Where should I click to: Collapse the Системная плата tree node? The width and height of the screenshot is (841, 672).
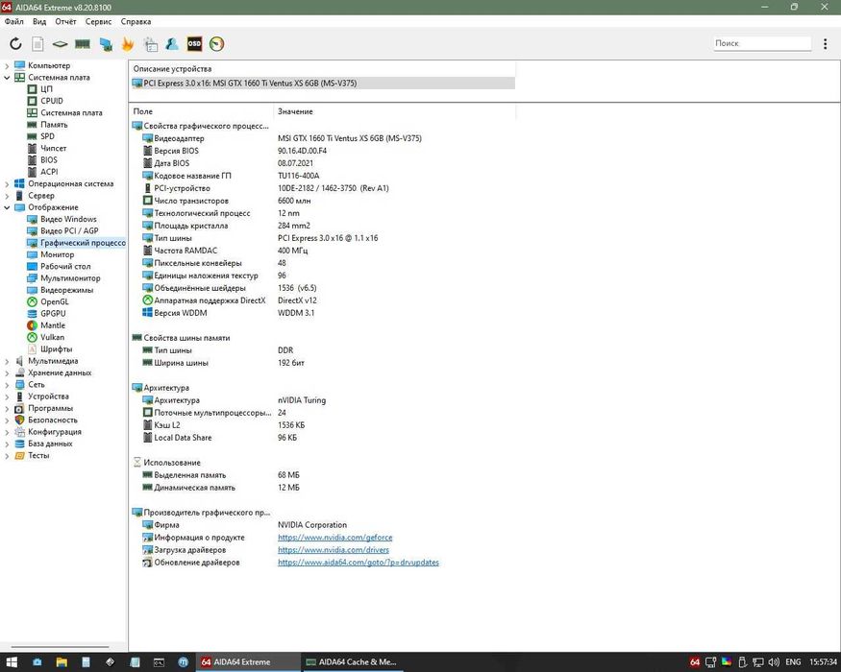tap(7, 77)
